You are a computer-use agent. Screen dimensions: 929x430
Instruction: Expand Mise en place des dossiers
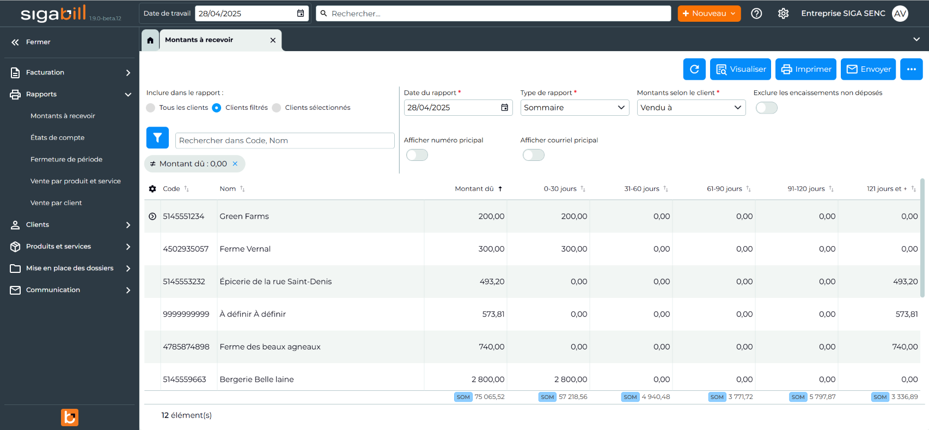click(70, 268)
